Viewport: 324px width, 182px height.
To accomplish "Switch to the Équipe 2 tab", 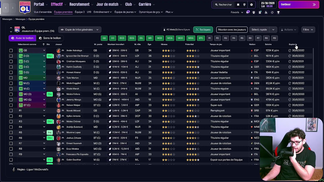I will point(80,12).
